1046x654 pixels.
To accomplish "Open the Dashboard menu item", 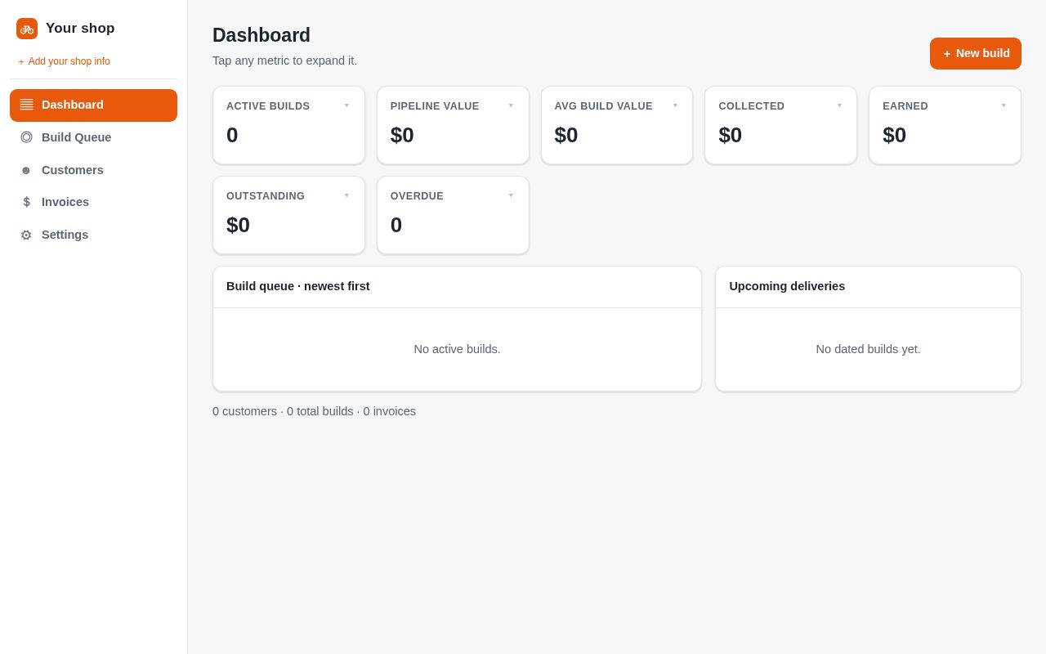I will tap(93, 105).
